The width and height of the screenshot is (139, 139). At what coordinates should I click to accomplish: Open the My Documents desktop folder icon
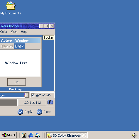11,6
